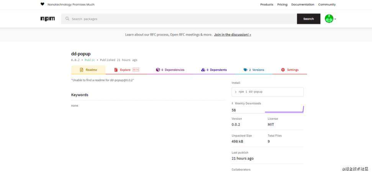Click the dd-popup package title

pyautogui.click(x=81, y=54)
